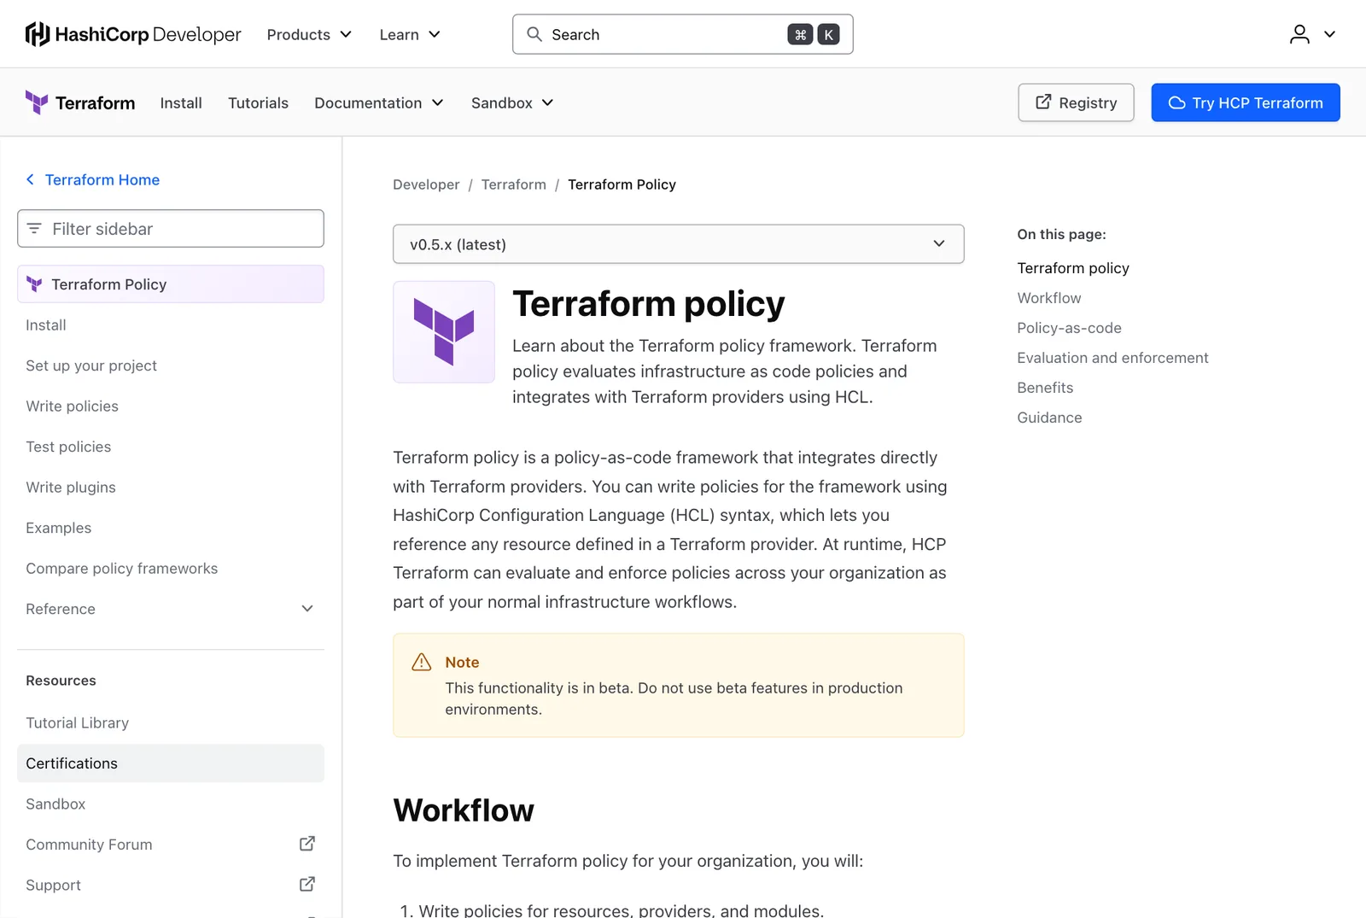Open the Install tab in Terraform navigation
The height and width of the screenshot is (918, 1366).
point(181,102)
